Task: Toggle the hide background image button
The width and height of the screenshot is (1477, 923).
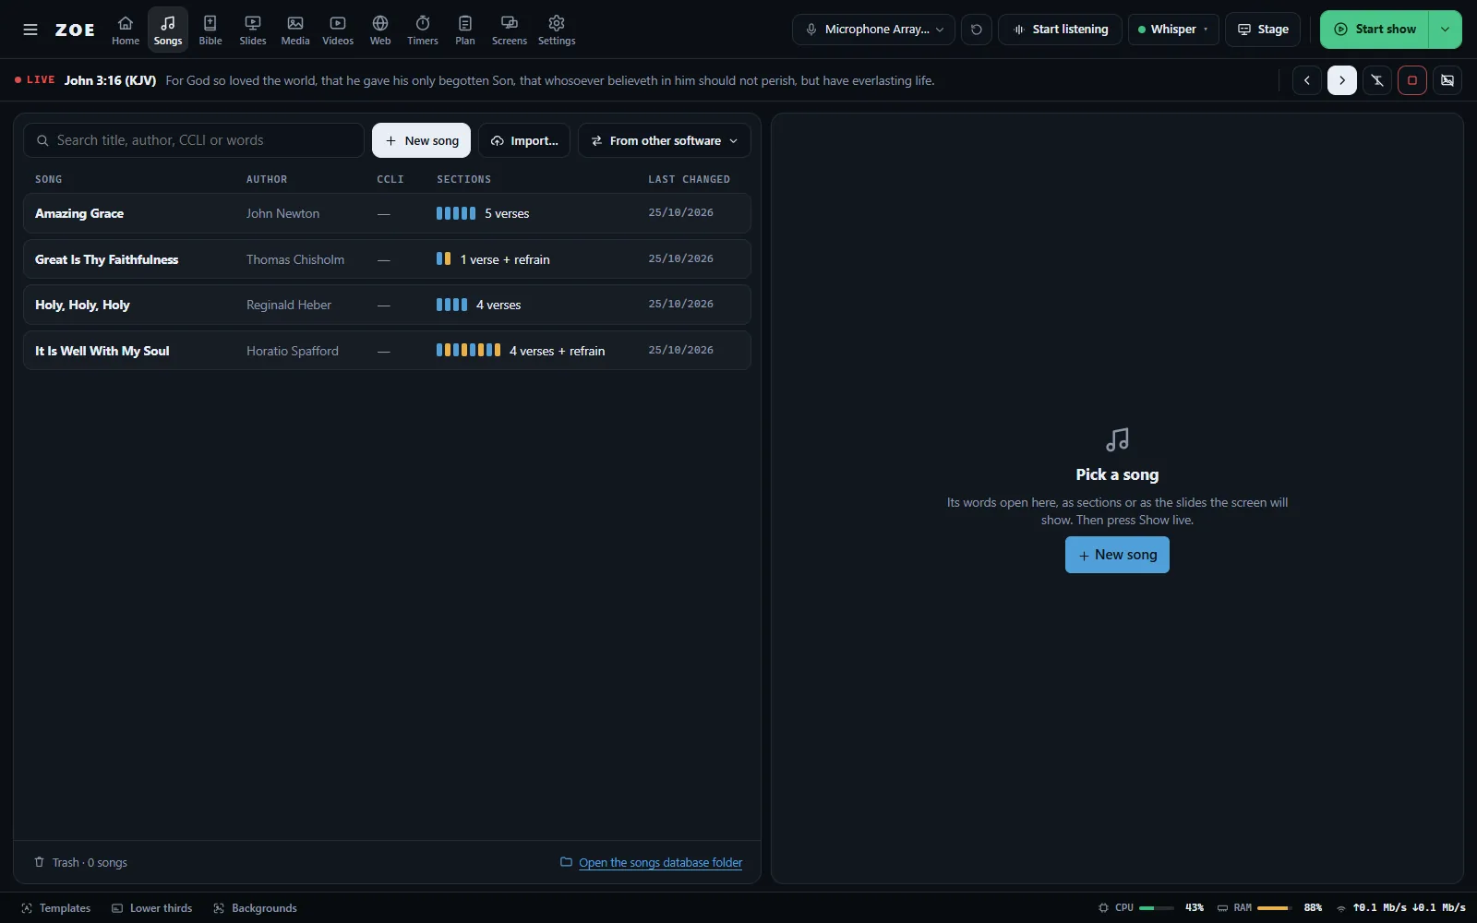Action: tap(1447, 80)
